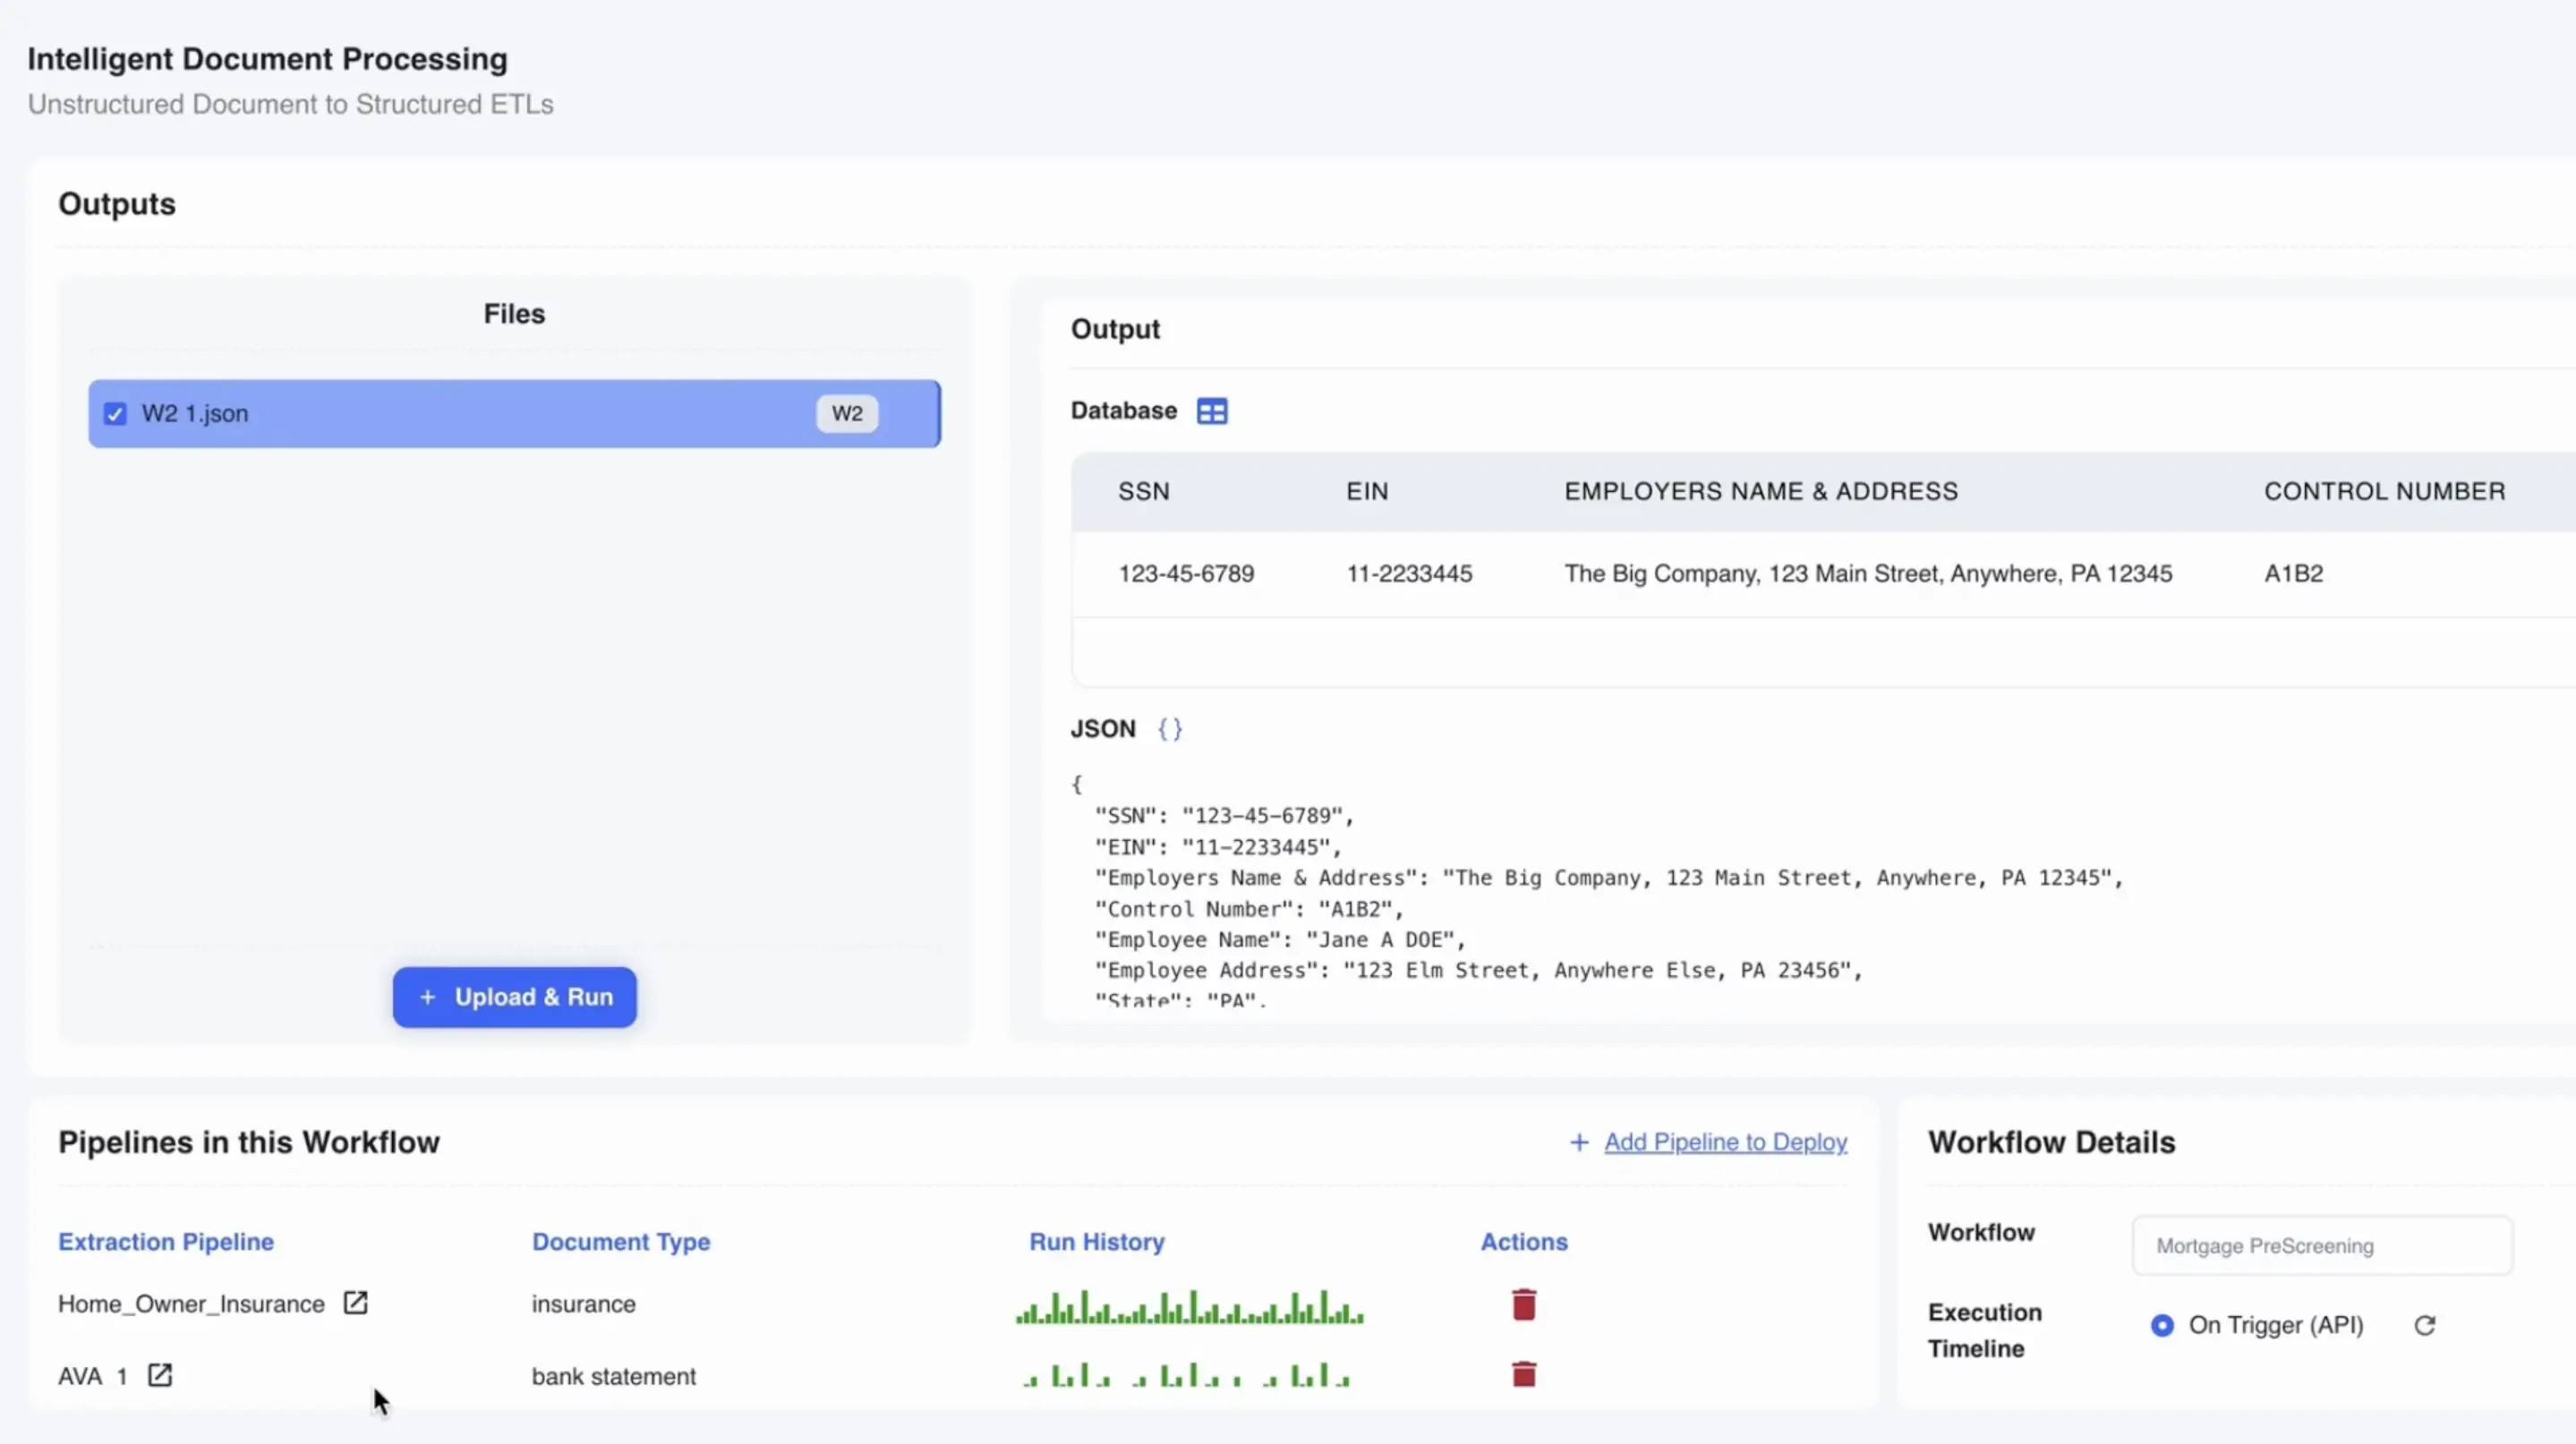
Task: Click the JSON line "SSN": "123-45-6789"
Action: pyautogui.click(x=1224, y=815)
